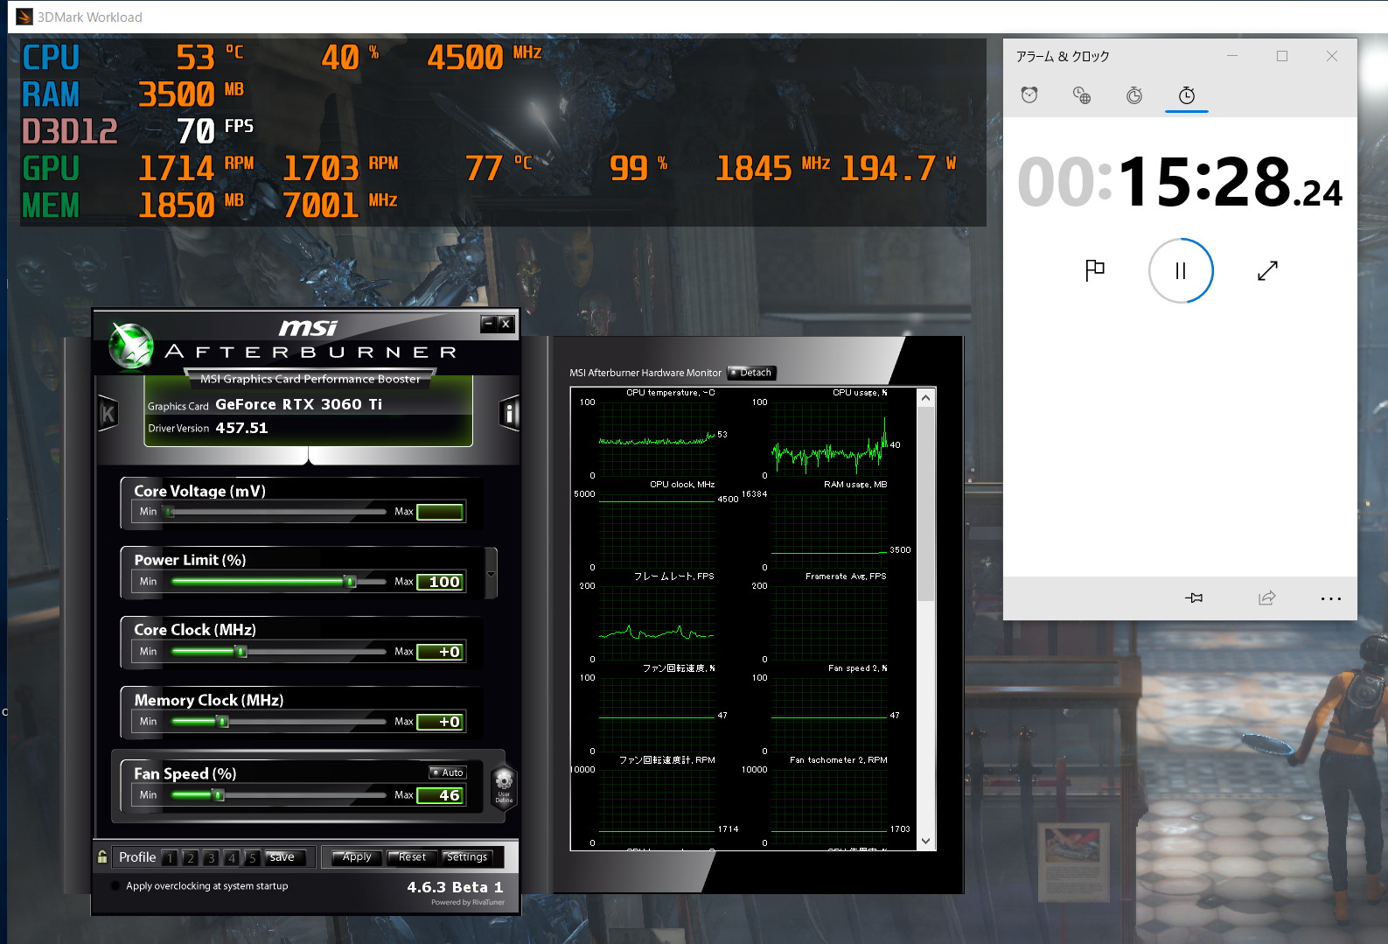Image resolution: width=1388 pixels, height=944 pixels.
Task: Select the Stopwatch tab icon
Action: [x=1187, y=95]
